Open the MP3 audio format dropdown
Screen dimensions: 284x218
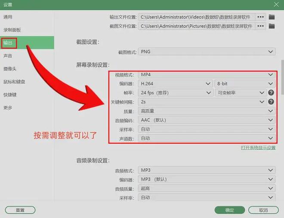207,170
